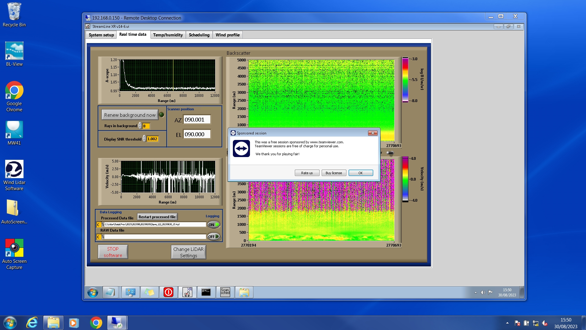Screen dimensions: 586x330
Task: Click the Scan sched icon in remote taskbar
Action: (x=225, y=292)
